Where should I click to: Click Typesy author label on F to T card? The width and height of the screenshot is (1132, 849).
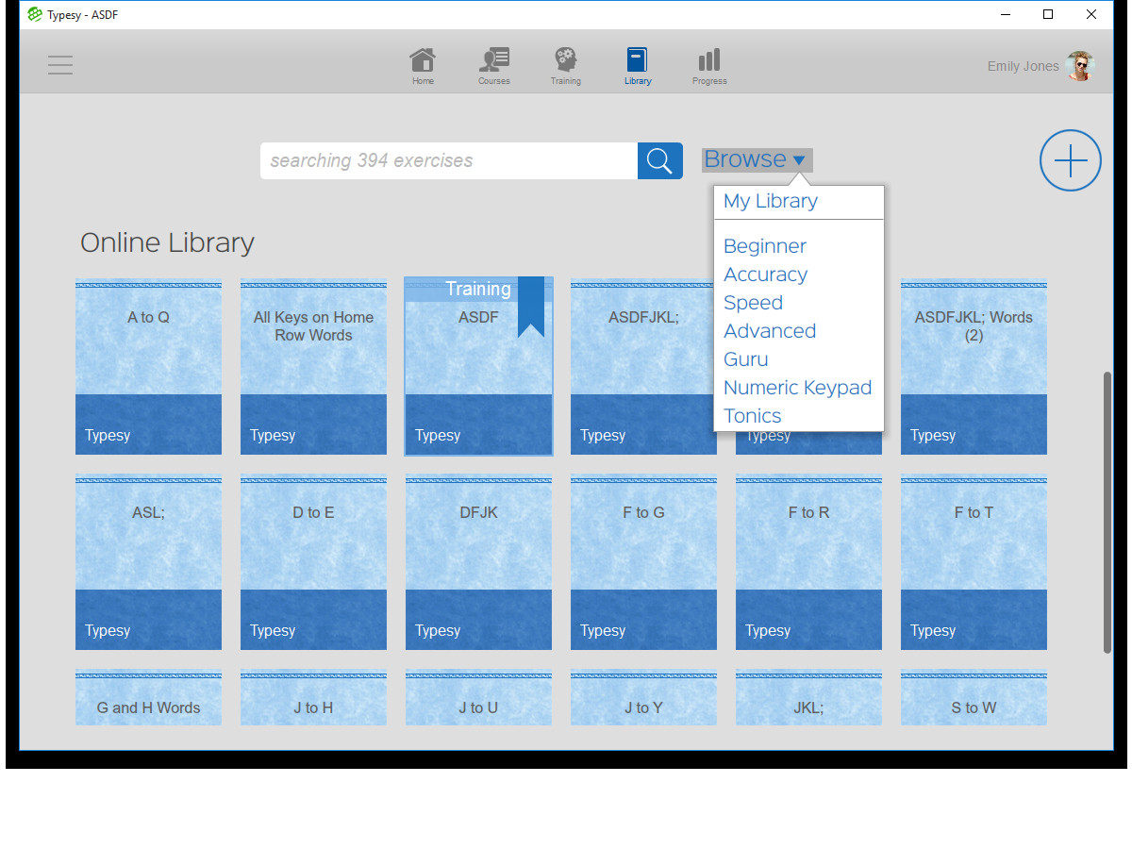(933, 630)
